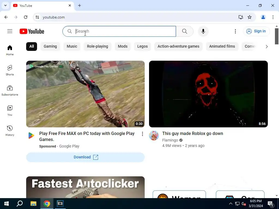Select the Action-adventure games chip
The image size is (279, 209).
(x=178, y=46)
